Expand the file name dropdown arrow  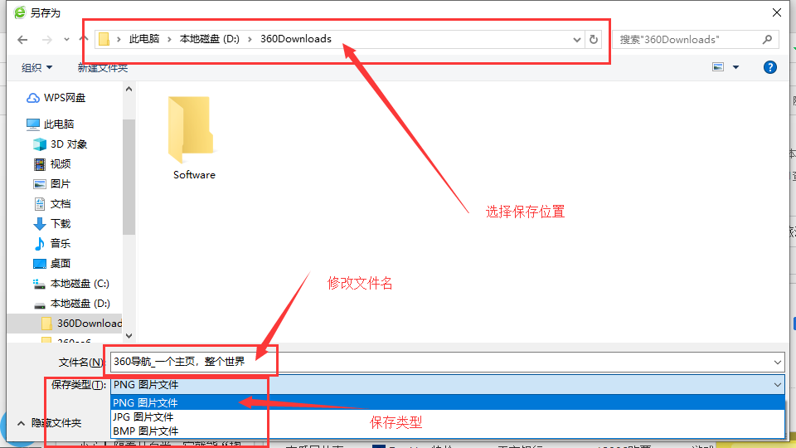click(x=777, y=363)
